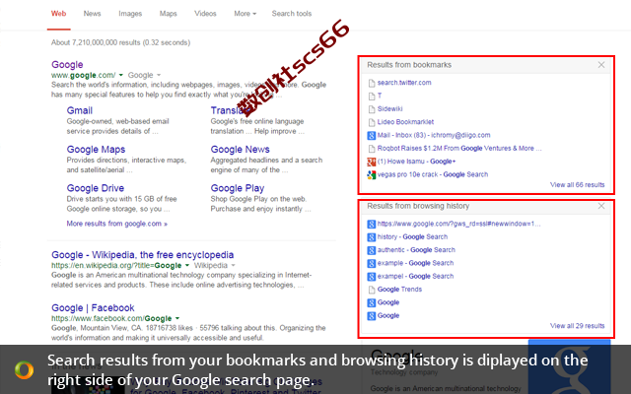Click View all 66 results for bookmarks
The width and height of the screenshot is (631, 394).
[577, 185]
